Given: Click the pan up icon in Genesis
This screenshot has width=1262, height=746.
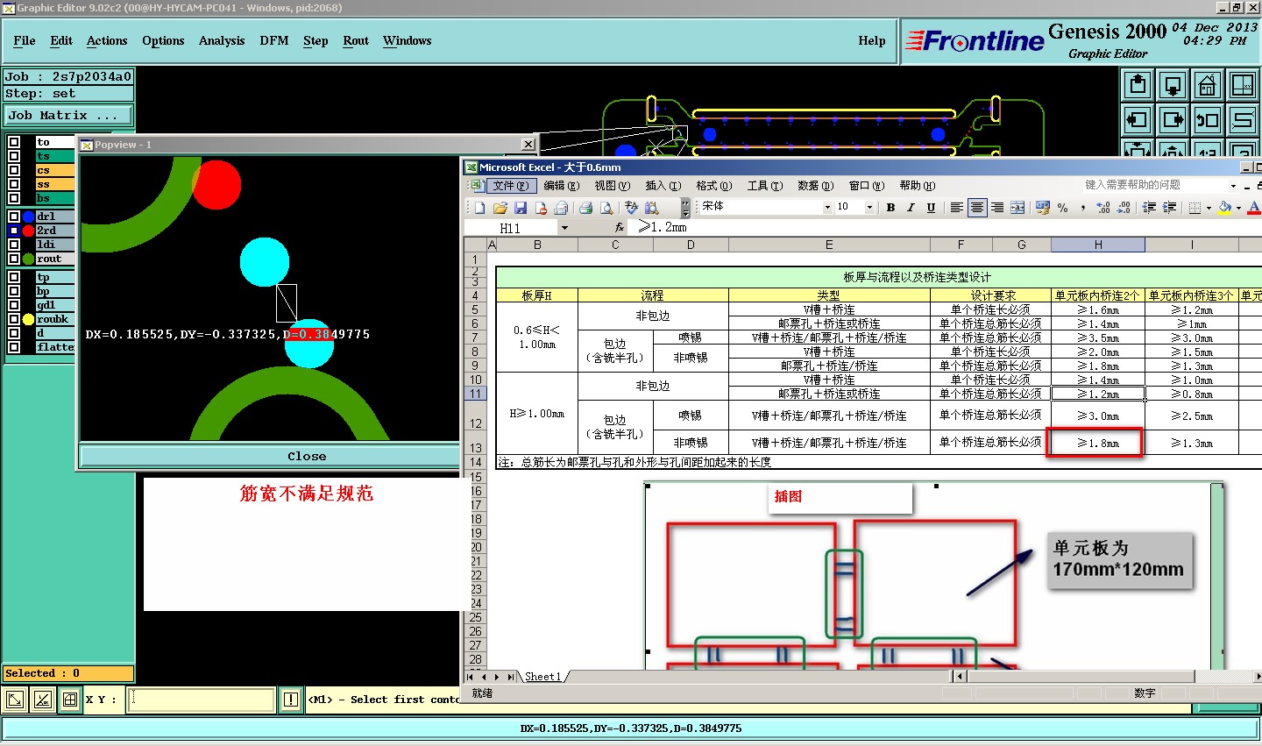Looking at the screenshot, I should click(x=1138, y=85).
